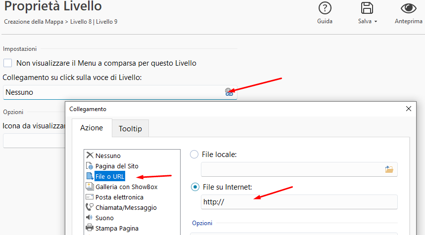
Task: Expand the Salva dropdown arrow
Action: pyautogui.click(x=376, y=21)
